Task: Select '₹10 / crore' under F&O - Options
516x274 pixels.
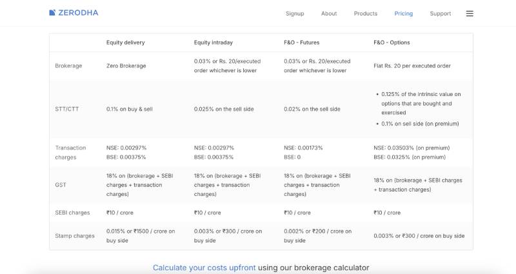Action: click(387, 213)
